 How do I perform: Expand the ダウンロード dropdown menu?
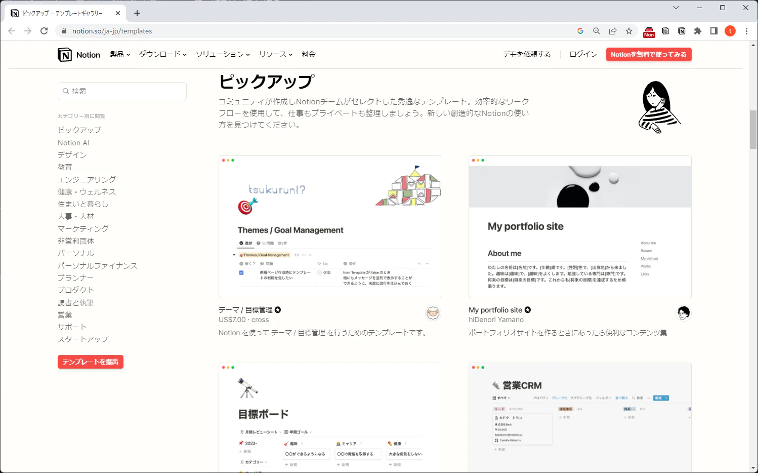163,54
